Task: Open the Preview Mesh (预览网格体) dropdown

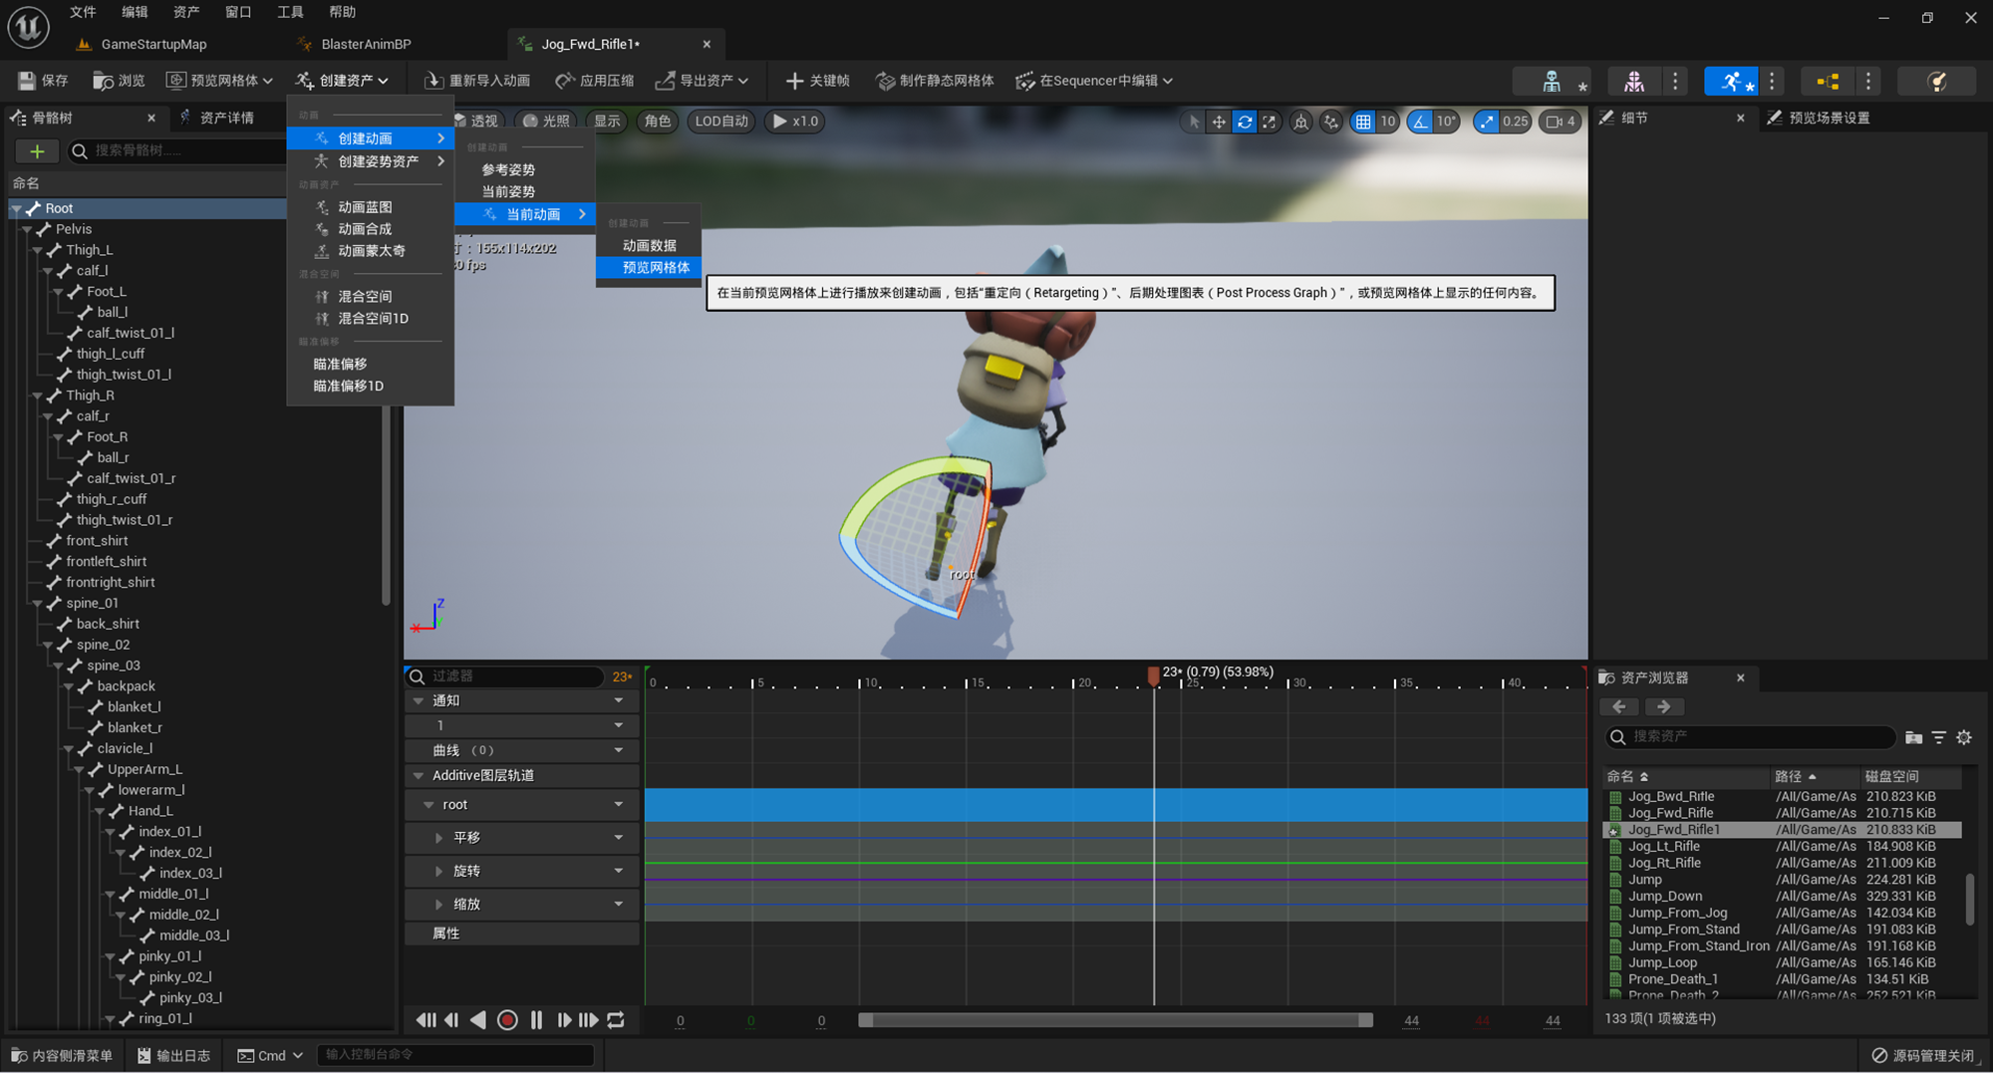Action: (219, 81)
